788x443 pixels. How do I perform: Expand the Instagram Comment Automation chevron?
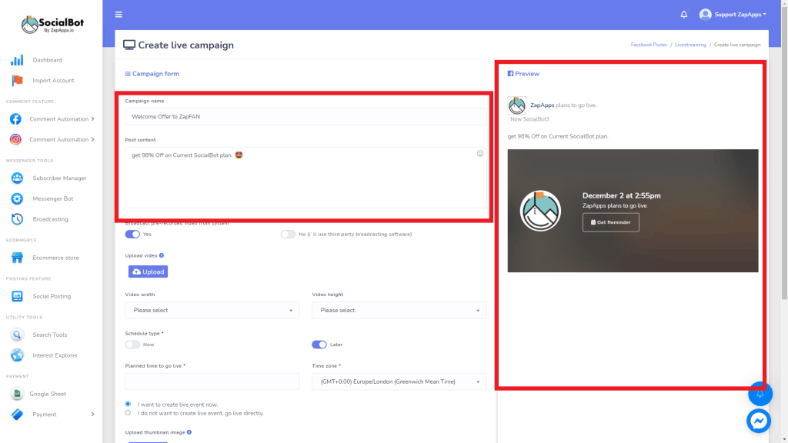tap(93, 140)
